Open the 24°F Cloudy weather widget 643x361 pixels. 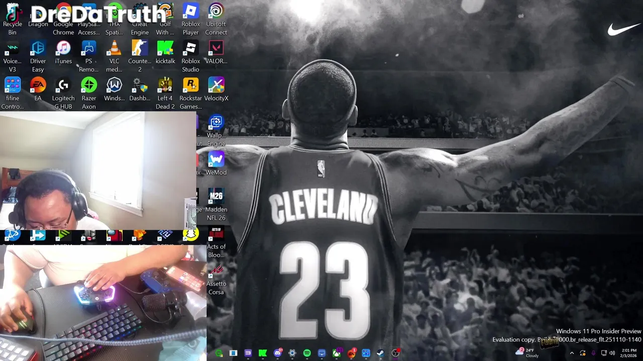[x=527, y=353]
